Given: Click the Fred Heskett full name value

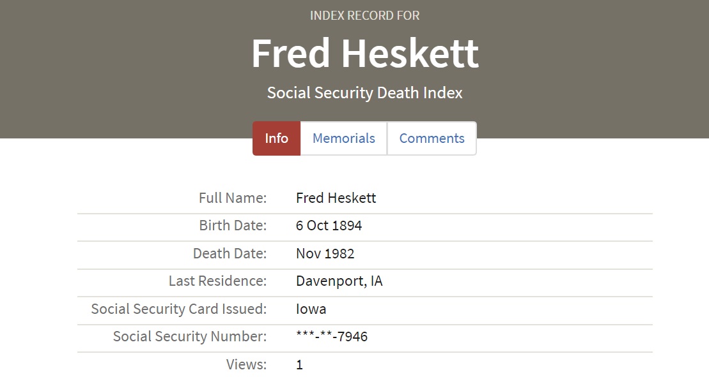Looking at the screenshot, I should pos(336,198).
